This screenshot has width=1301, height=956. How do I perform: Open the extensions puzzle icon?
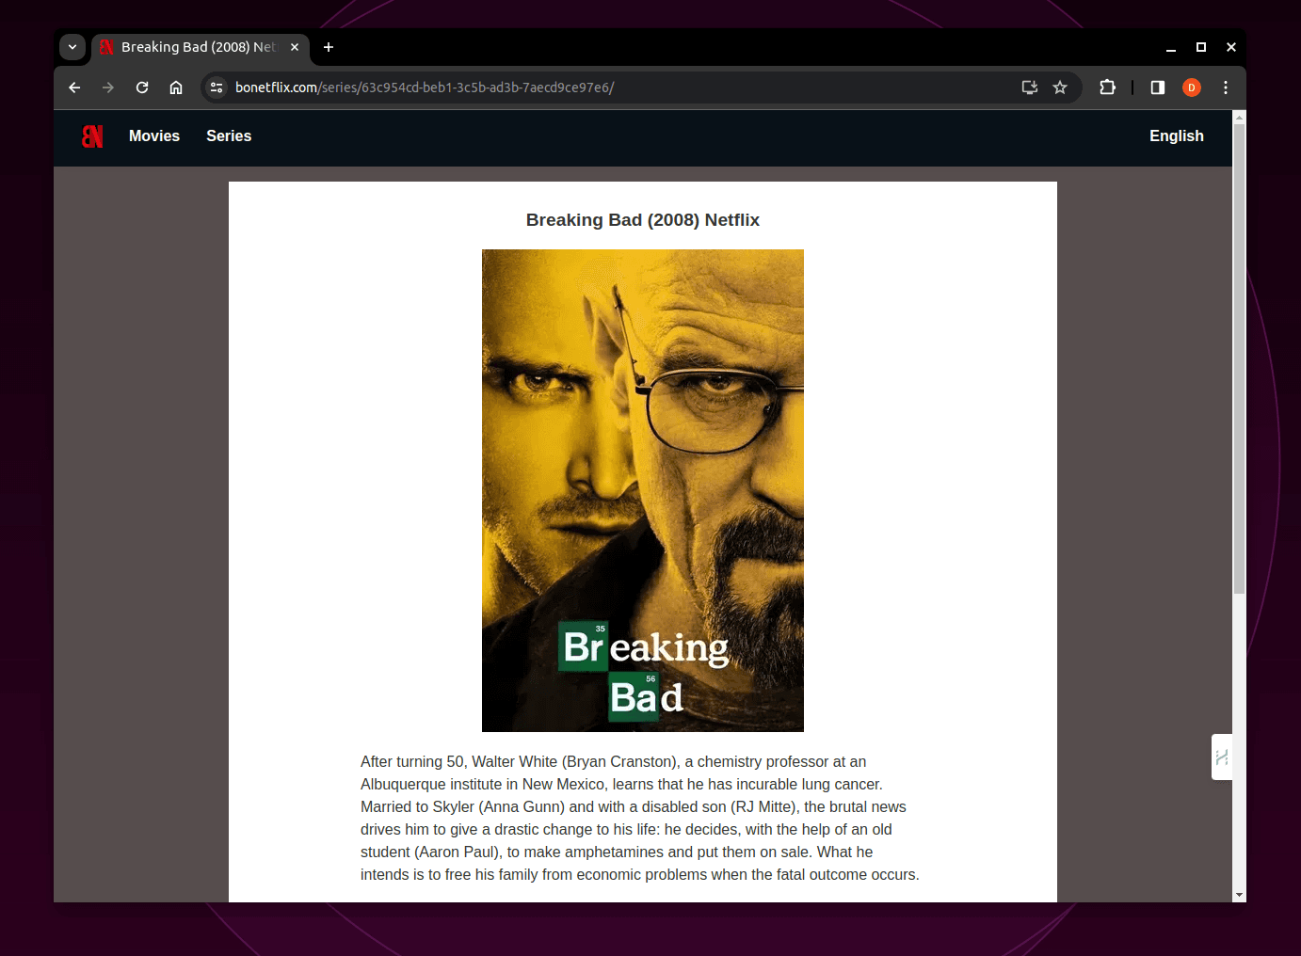coord(1107,88)
